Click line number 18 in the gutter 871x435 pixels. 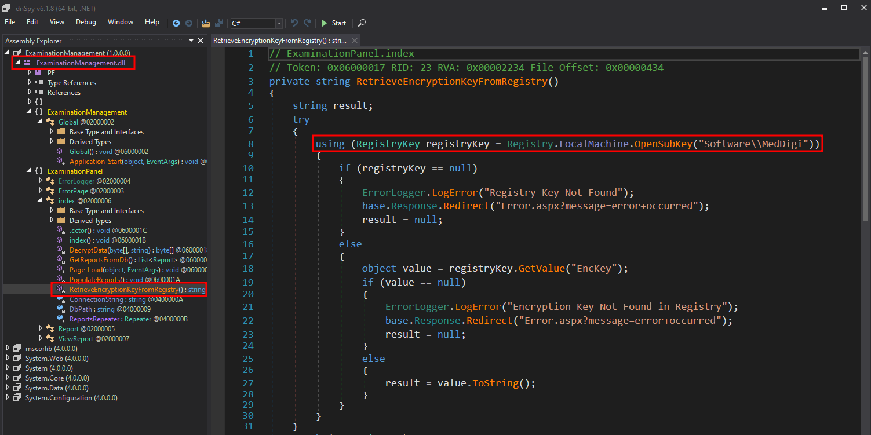(x=248, y=268)
